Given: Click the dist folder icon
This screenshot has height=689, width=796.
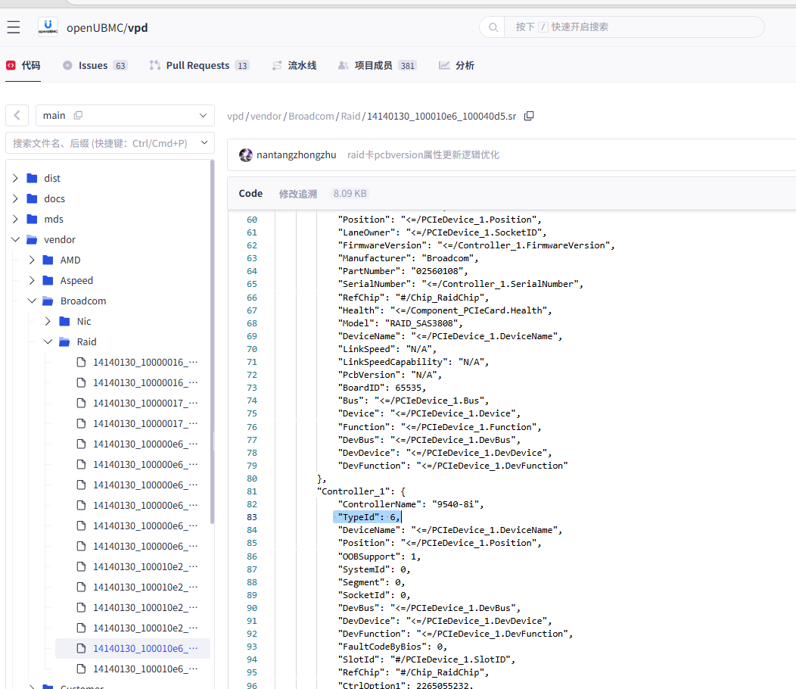Looking at the screenshot, I should (x=32, y=179).
